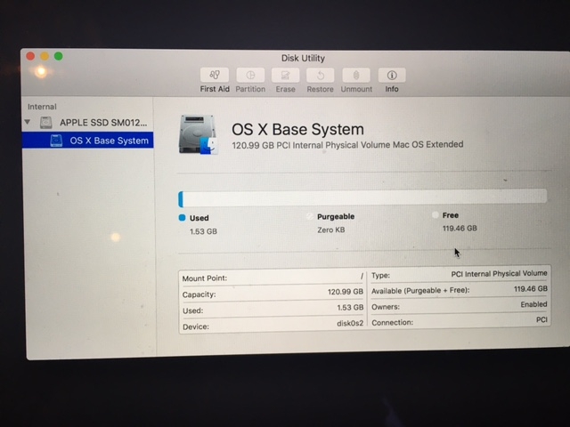Click the Free legend dot
This screenshot has width=570, height=427.
(x=435, y=215)
